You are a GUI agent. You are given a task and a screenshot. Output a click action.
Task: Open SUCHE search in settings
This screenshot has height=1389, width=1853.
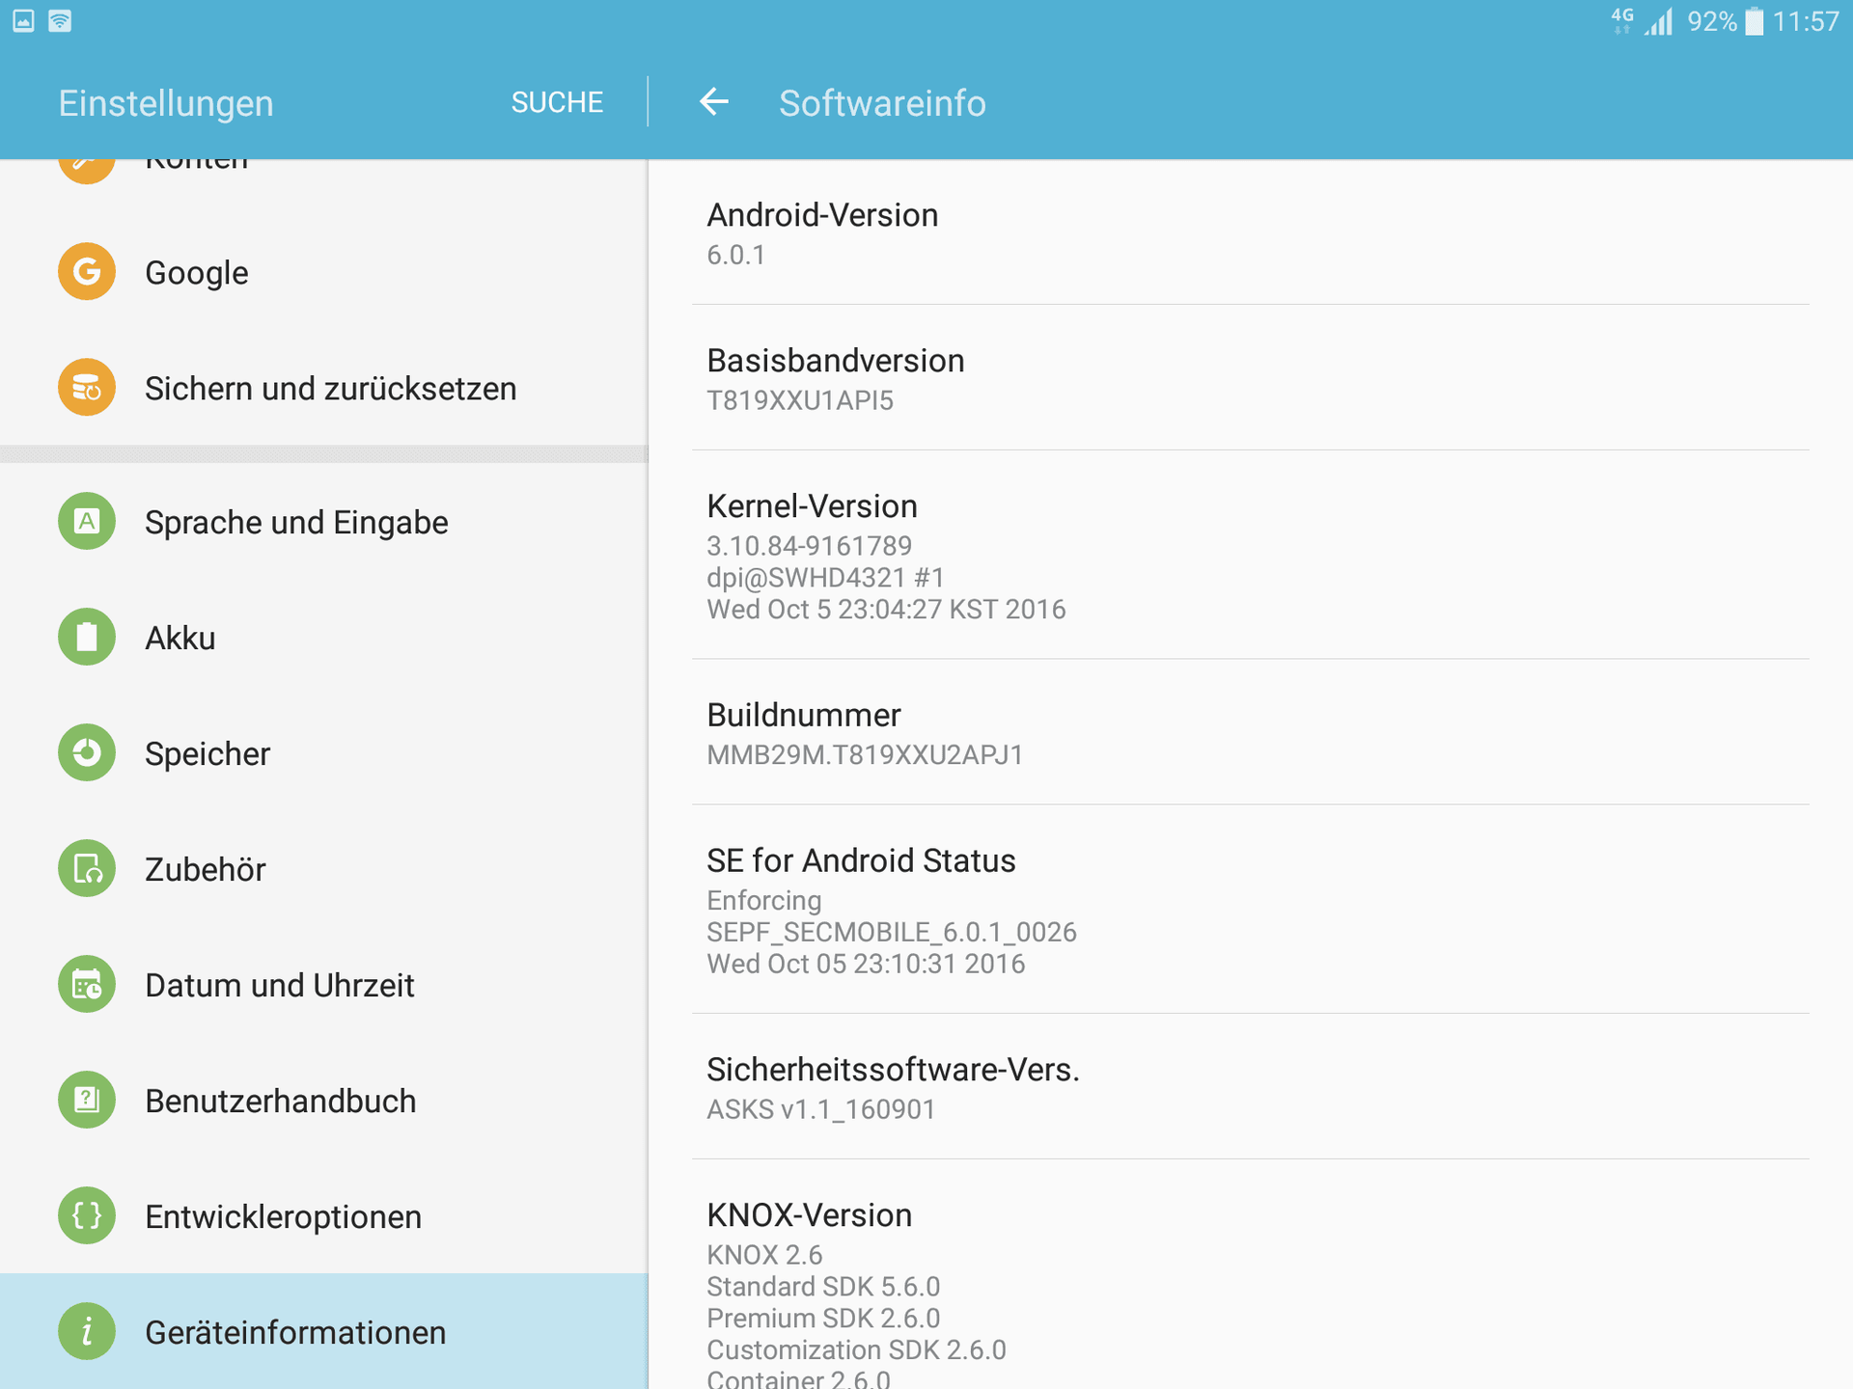[x=557, y=102]
